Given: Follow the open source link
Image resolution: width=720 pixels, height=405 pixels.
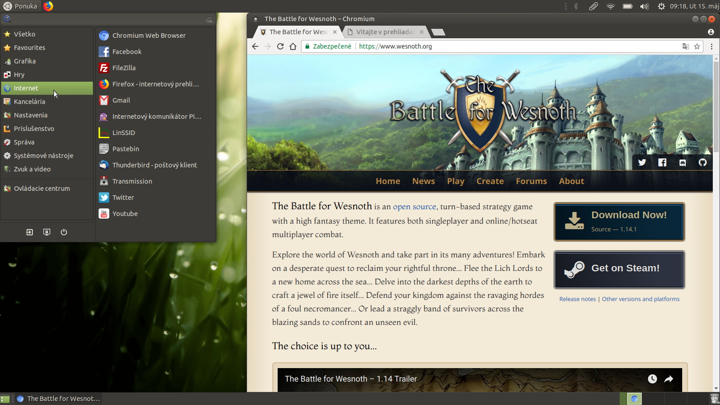Looking at the screenshot, I should pyautogui.click(x=414, y=207).
